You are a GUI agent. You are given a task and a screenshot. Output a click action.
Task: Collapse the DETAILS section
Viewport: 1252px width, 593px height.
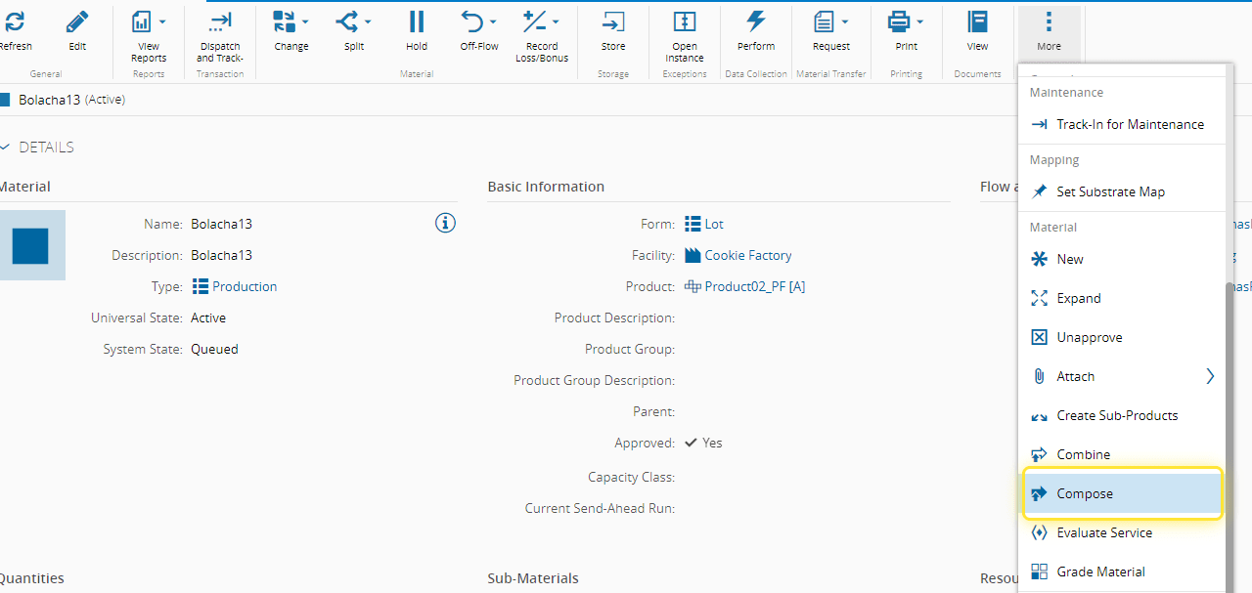click(6, 148)
